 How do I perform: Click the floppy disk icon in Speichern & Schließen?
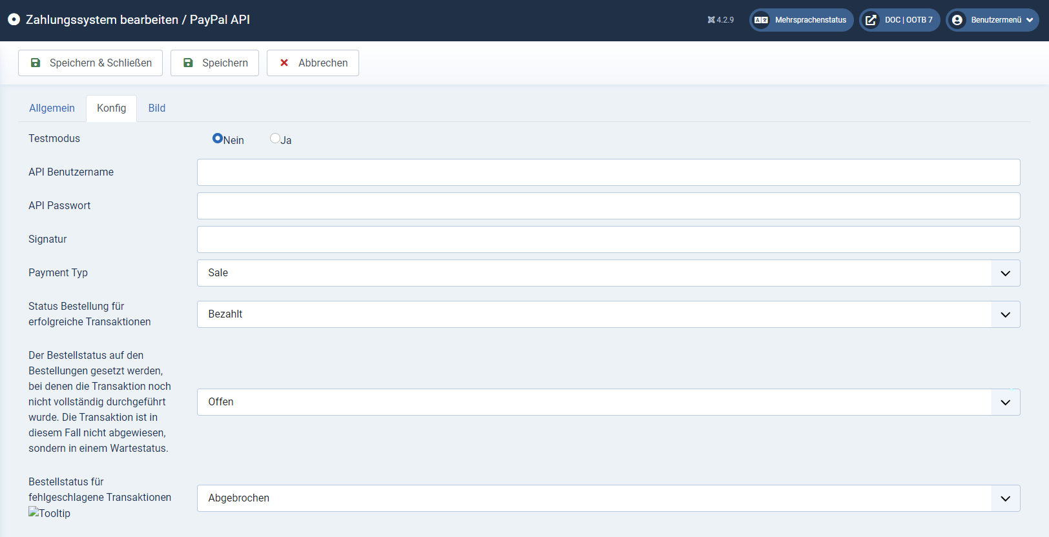pyautogui.click(x=36, y=63)
